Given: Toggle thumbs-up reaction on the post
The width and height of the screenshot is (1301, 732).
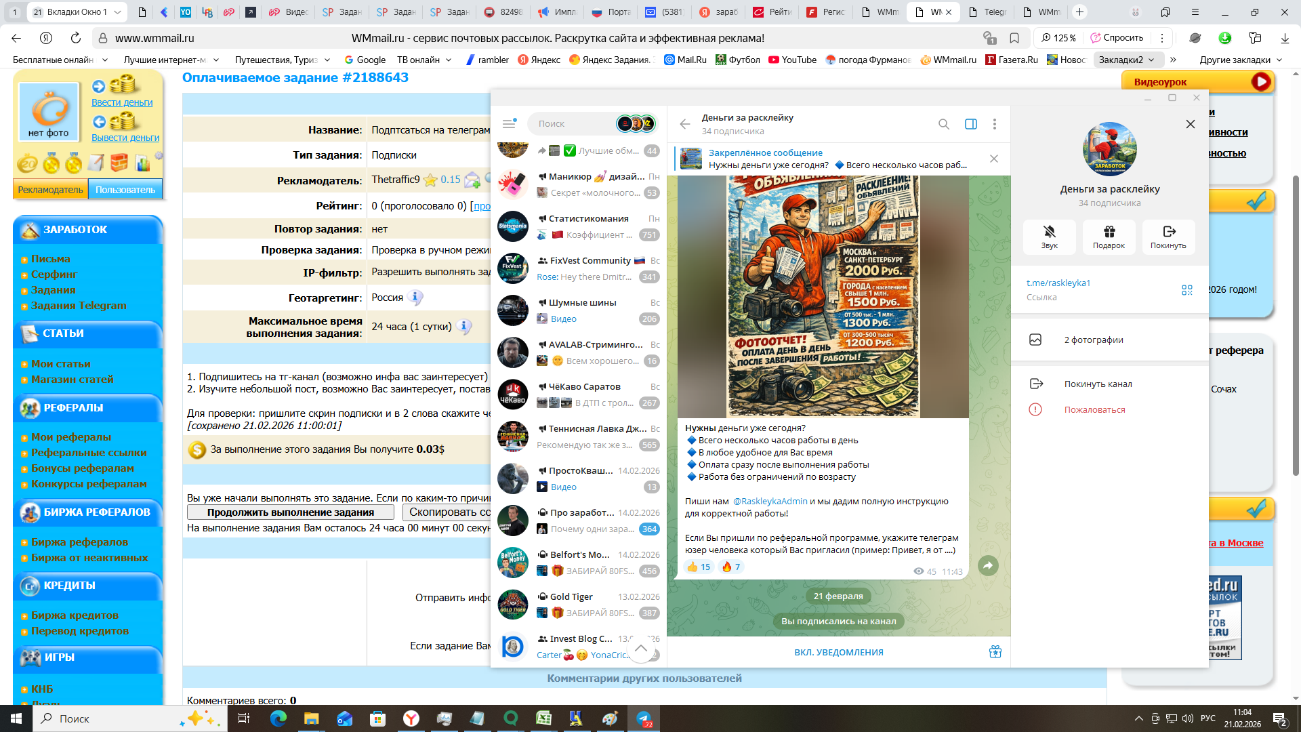Looking at the screenshot, I should [x=699, y=567].
